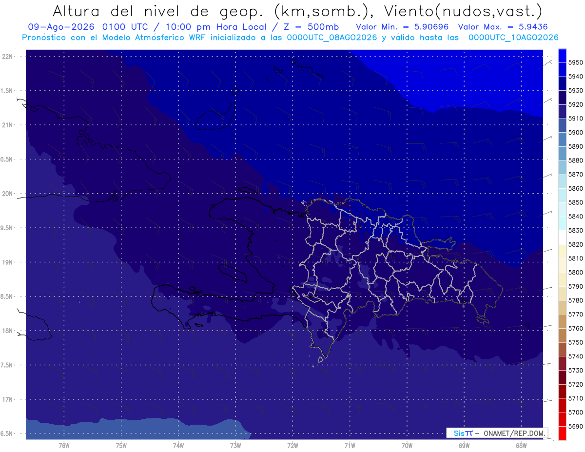585x452 pixels.
Task: Click the 5950 color bar label
Action: pyautogui.click(x=576, y=62)
